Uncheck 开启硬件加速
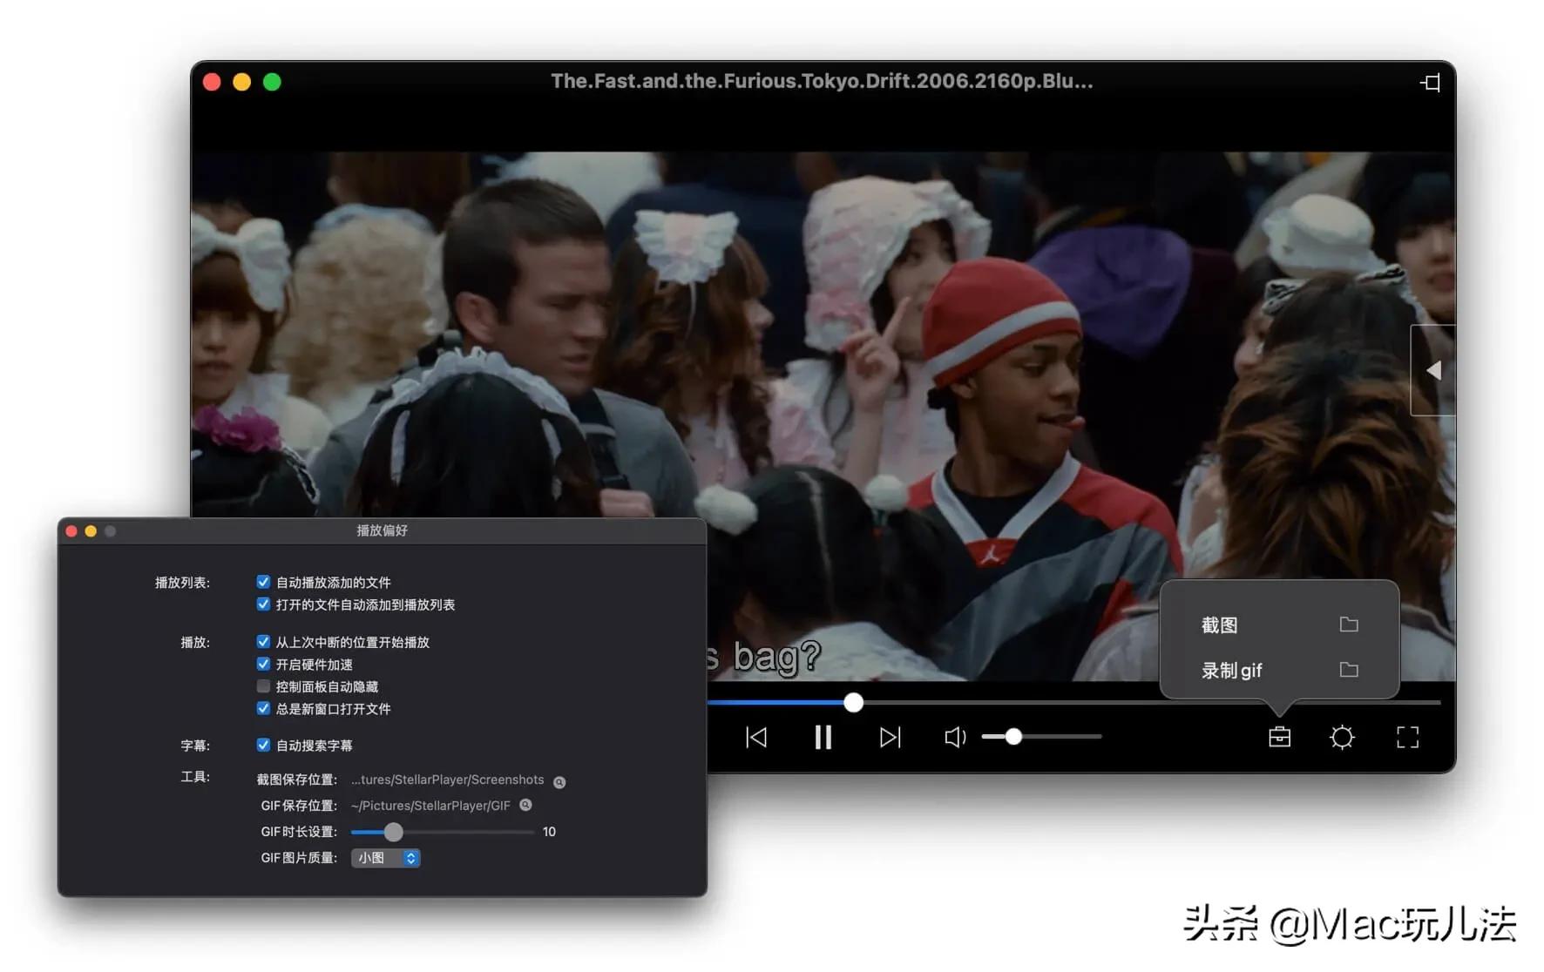The width and height of the screenshot is (1544, 972). (x=263, y=664)
